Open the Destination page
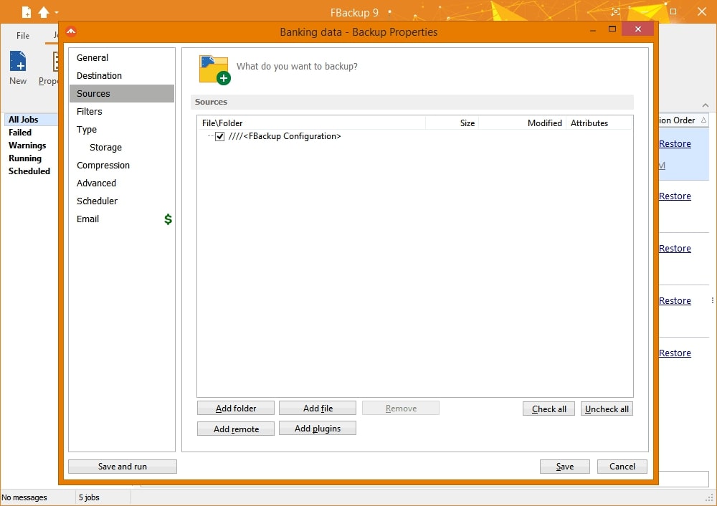Image resolution: width=717 pixels, height=506 pixels. pos(122,75)
